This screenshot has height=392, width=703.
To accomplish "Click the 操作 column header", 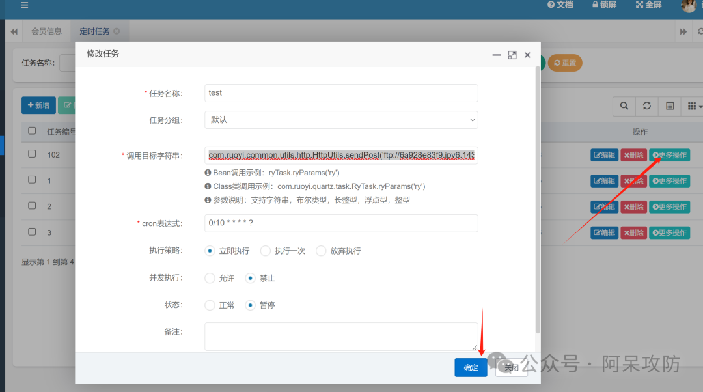I will tap(640, 132).
